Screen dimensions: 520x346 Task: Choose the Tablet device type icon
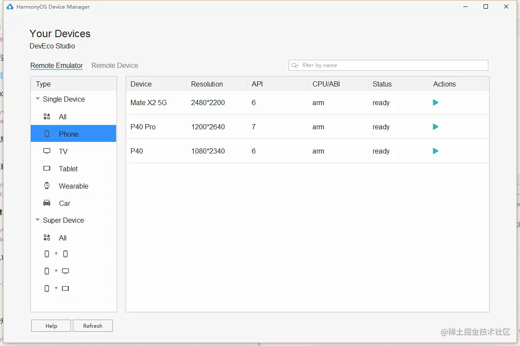coord(47,169)
